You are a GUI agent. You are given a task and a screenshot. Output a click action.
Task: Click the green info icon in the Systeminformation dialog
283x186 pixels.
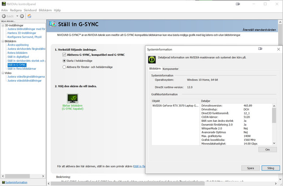click(x=152, y=60)
